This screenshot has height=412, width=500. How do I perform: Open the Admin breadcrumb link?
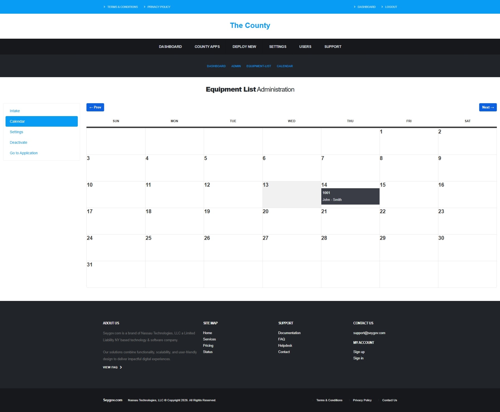(236, 66)
